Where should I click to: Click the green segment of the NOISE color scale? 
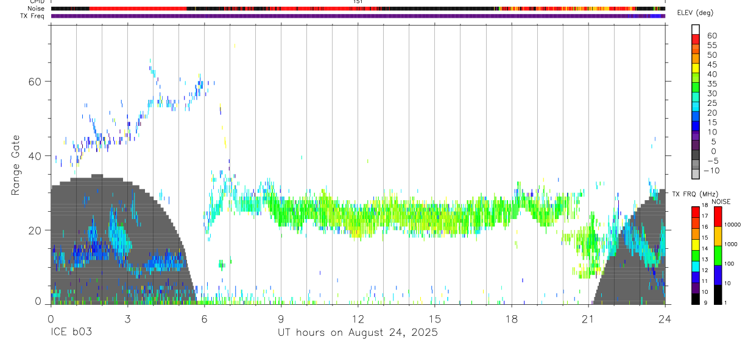coord(719,256)
